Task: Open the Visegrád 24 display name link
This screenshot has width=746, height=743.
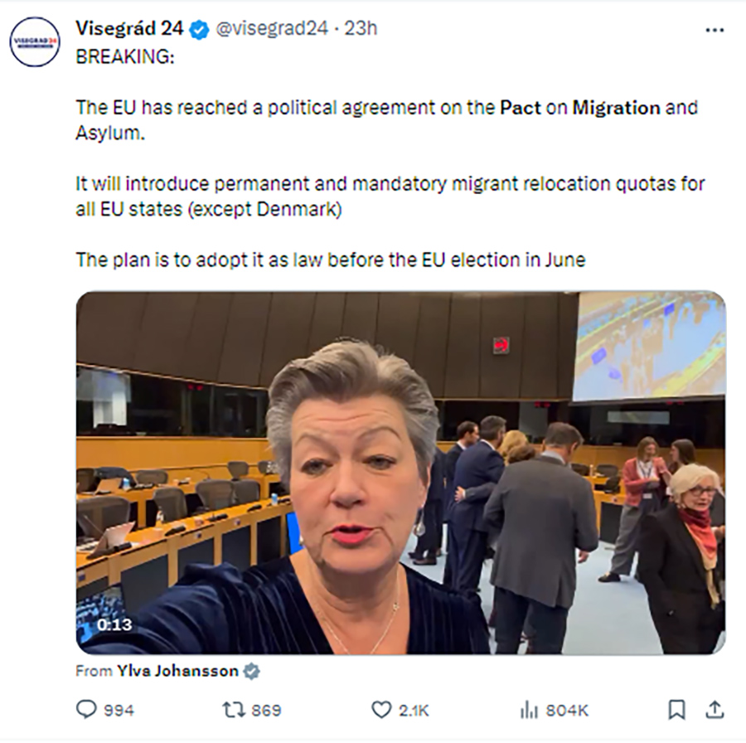Action: click(129, 28)
